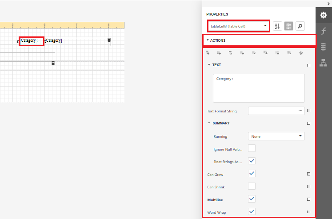Open the Running dropdown showing None

(276, 136)
